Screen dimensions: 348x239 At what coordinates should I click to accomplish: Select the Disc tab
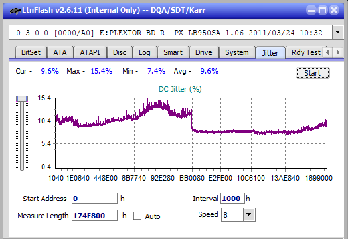click(120, 52)
